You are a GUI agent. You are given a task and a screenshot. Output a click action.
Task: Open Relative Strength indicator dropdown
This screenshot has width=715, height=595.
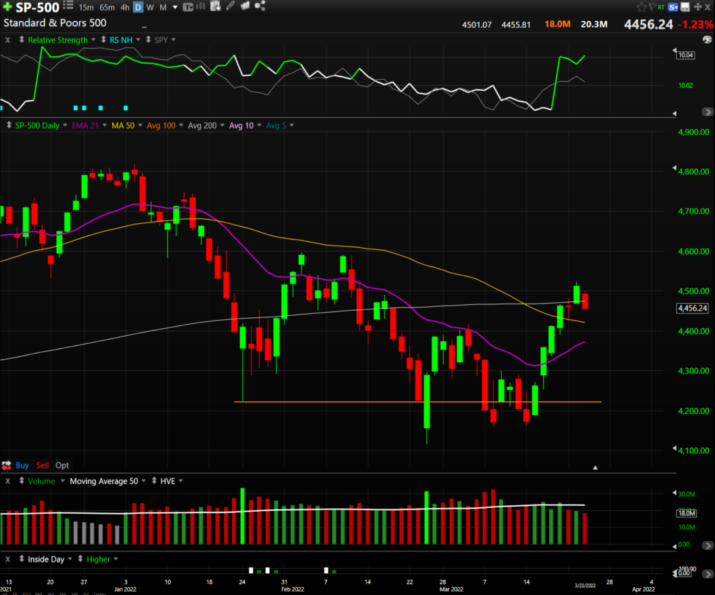pos(94,40)
